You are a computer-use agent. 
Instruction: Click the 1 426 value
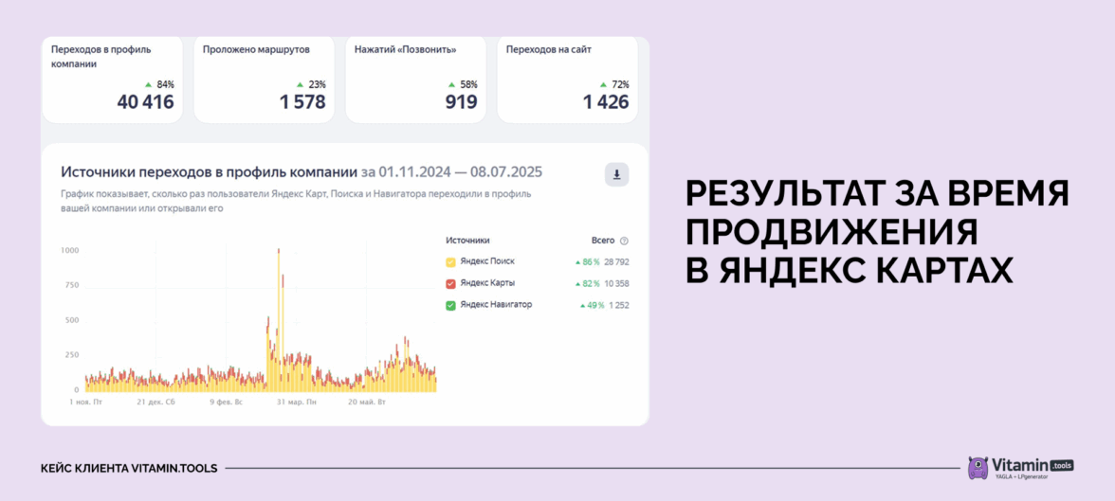click(x=606, y=102)
